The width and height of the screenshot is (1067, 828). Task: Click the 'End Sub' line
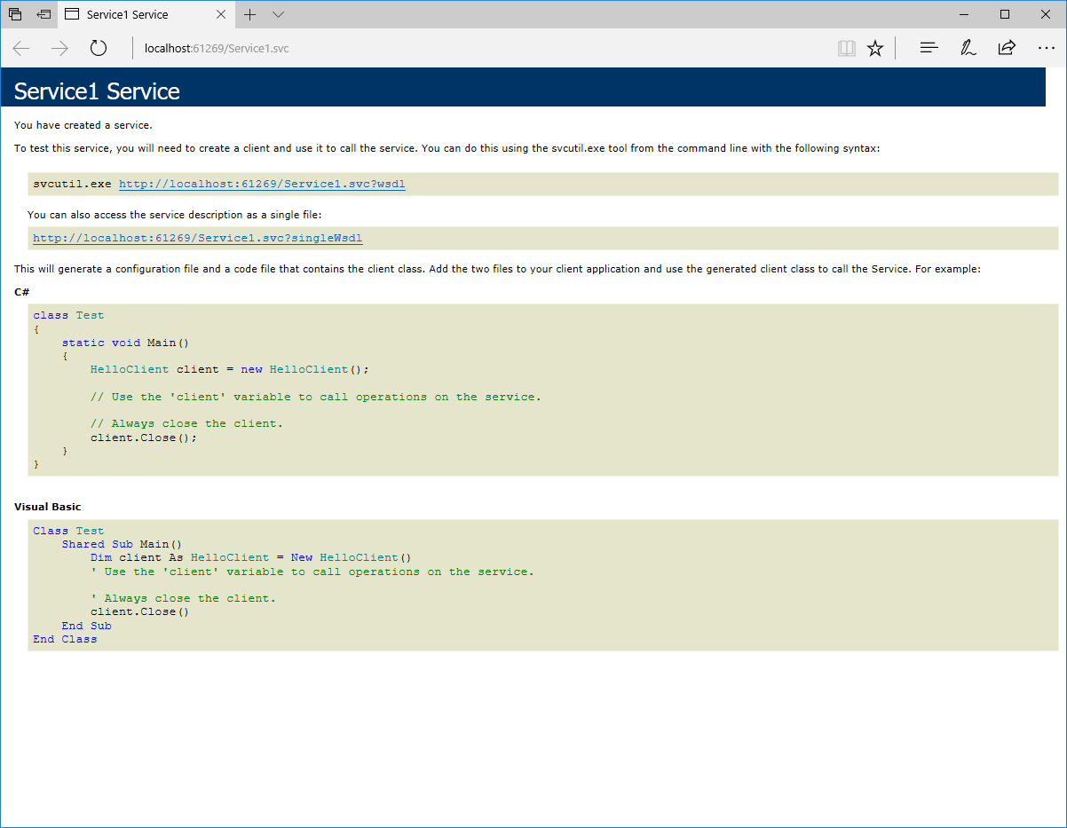(86, 626)
